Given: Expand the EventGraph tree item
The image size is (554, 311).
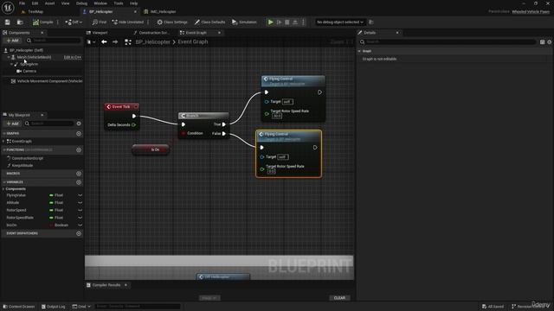Looking at the screenshot, I should [x=3, y=141].
